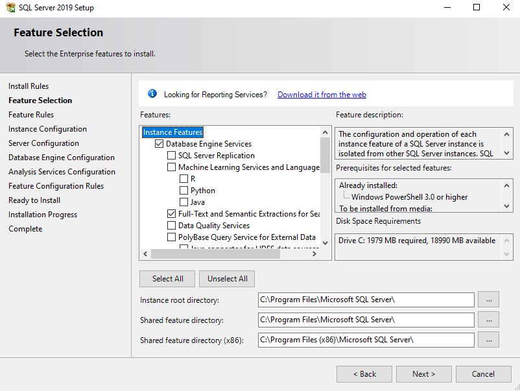Uncheck Full-Text and Semantic Extractions
The image size is (520, 391).
[x=171, y=213]
